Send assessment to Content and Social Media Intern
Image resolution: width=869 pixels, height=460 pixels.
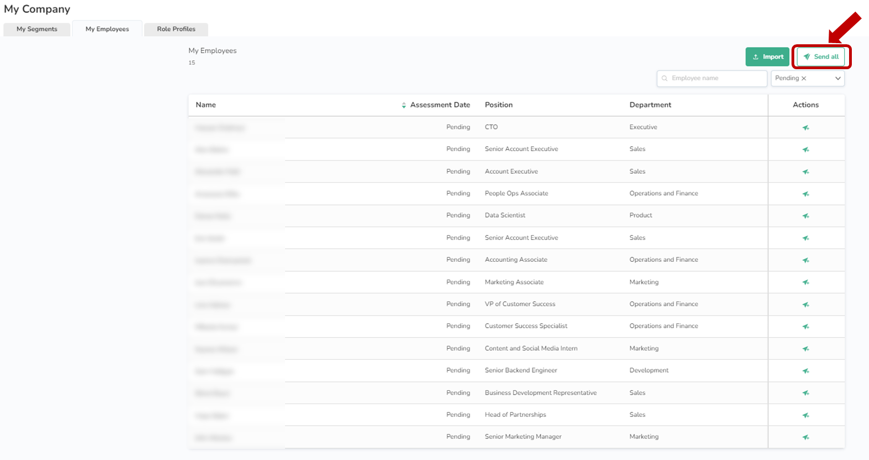click(805, 349)
